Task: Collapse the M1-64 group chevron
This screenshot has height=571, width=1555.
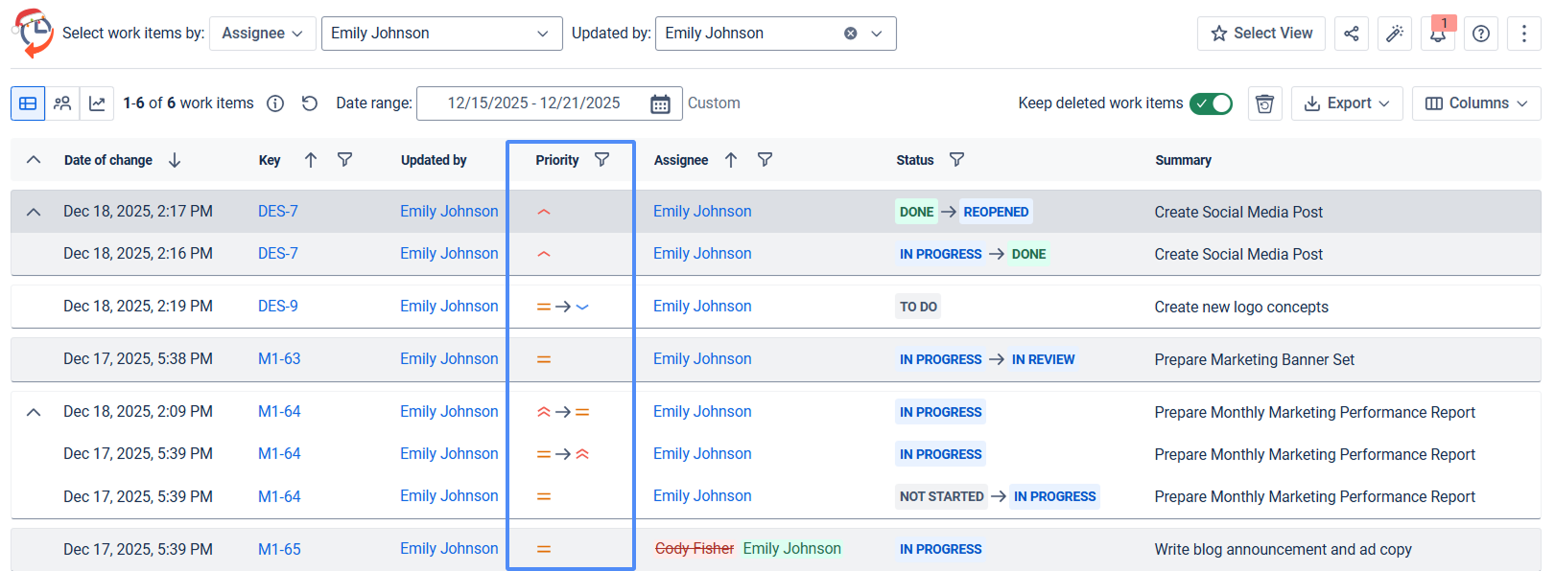Action: pos(34,412)
